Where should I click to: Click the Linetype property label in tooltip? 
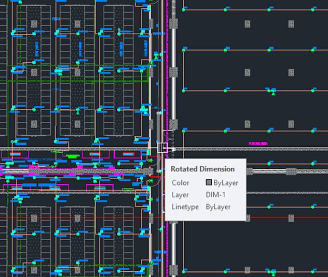click(185, 207)
